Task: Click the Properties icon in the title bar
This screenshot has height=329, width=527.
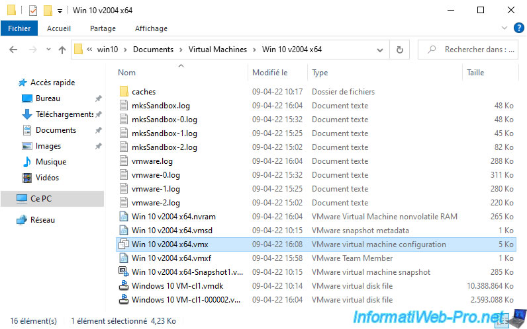Action: click(33, 11)
